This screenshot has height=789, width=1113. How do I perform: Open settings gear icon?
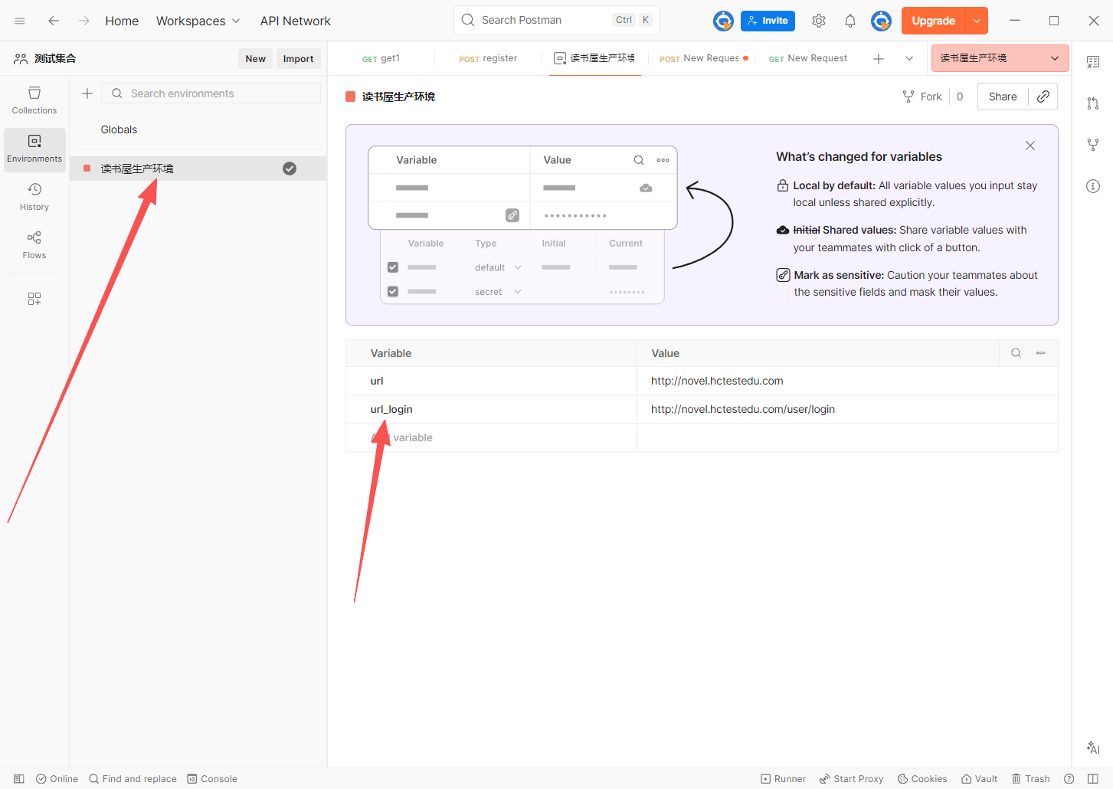[819, 21]
